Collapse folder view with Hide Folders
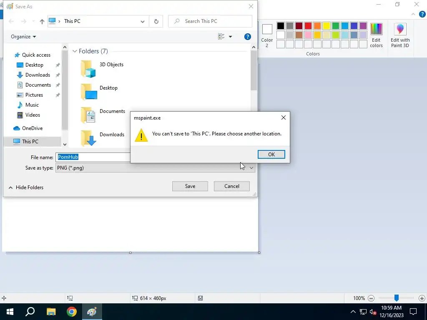This screenshot has width=427, height=320. [26, 187]
